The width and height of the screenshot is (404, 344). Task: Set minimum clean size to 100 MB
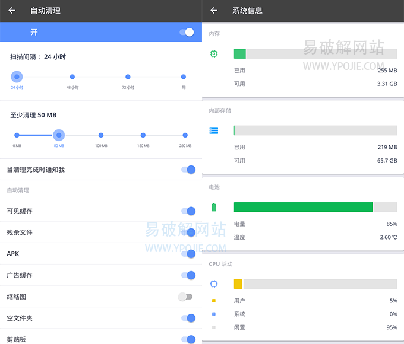click(101, 135)
